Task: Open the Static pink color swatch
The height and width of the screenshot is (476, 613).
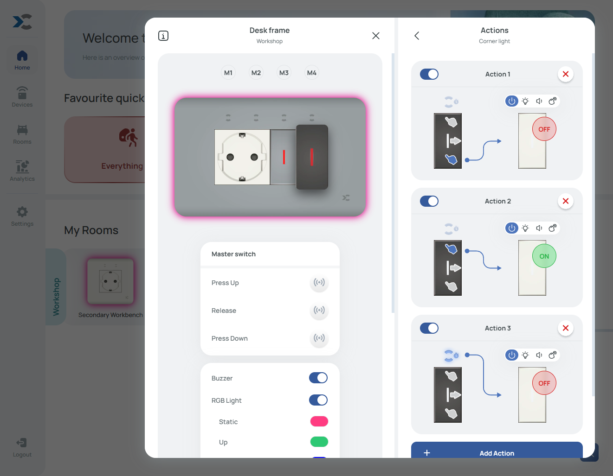Action: pyautogui.click(x=319, y=421)
